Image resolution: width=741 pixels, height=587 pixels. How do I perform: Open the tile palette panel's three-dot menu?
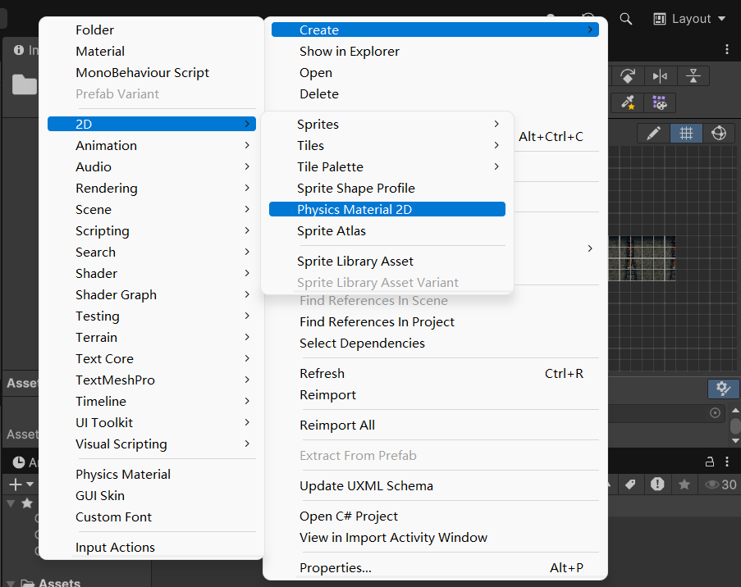click(x=727, y=49)
